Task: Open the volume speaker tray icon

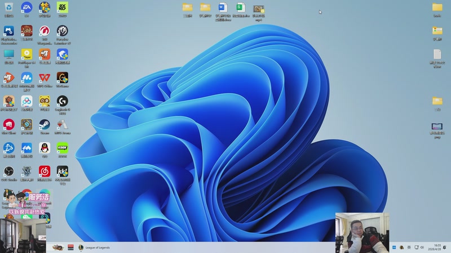Action: point(422,247)
